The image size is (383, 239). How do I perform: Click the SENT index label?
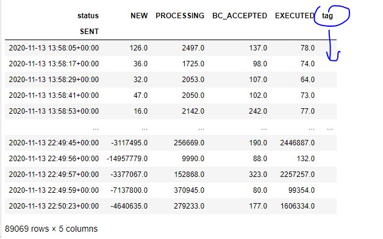90,32
